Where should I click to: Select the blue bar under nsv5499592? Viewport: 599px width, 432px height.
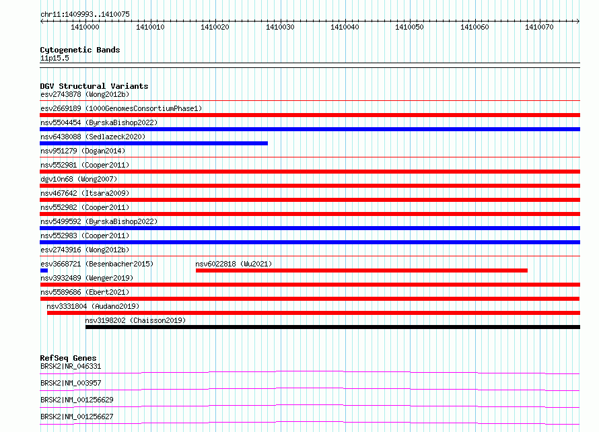[x=310, y=228]
